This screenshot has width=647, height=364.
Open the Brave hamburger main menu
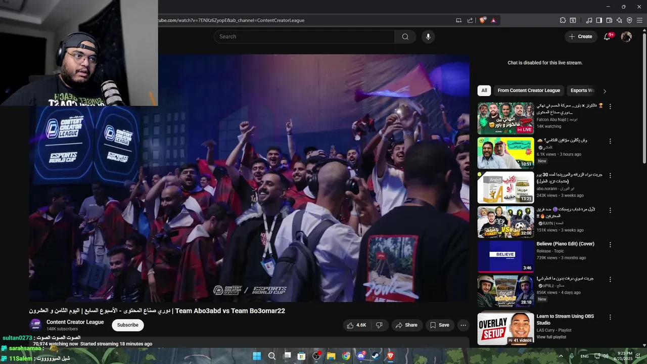point(639,20)
